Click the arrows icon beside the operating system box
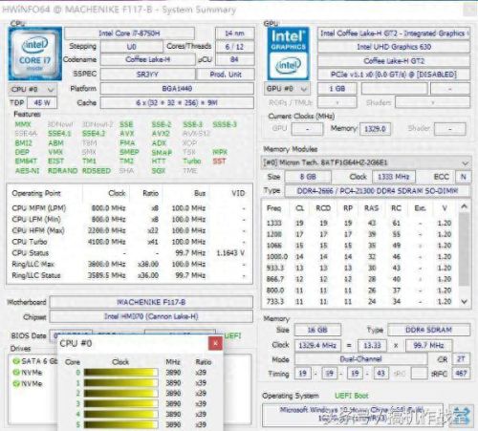 click(462, 416)
